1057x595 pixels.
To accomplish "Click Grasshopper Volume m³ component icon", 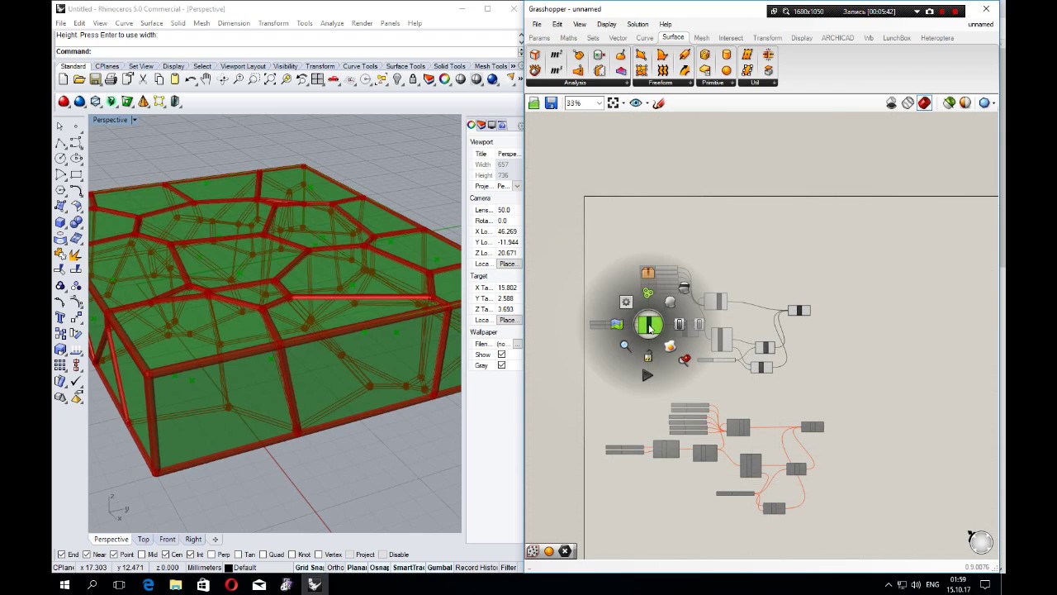I will click(x=557, y=71).
